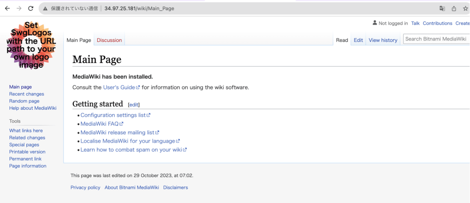Open Help about MediaWiki

(x=33, y=108)
